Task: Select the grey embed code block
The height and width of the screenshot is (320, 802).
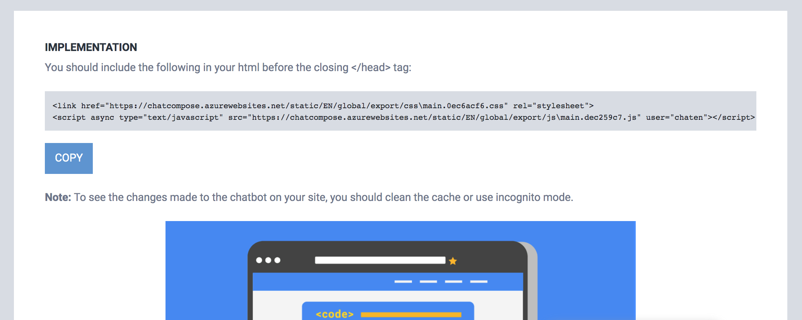Action: coord(401,111)
